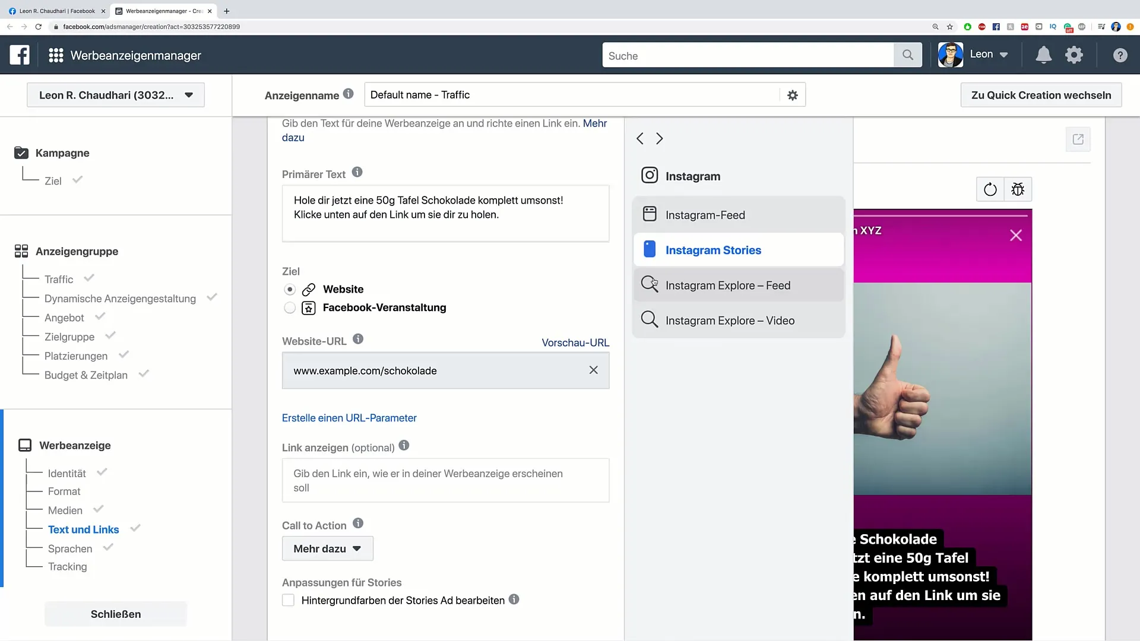Click the Link anzeigen info icon

click(x=404, y=445)
